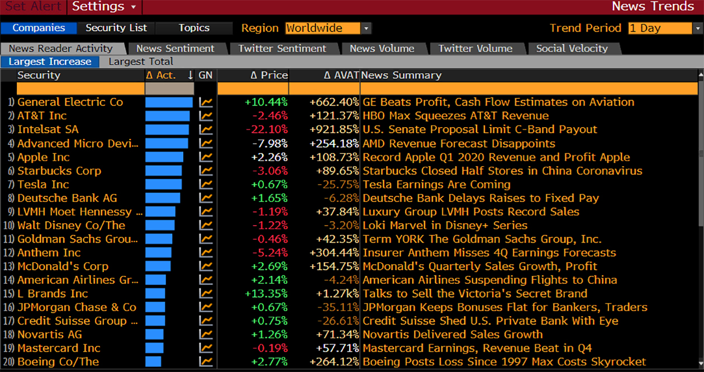Open GN chart icon for AT&T Inc
The height and width of the screenshot is (372, 704).
[x=206, y=116]
